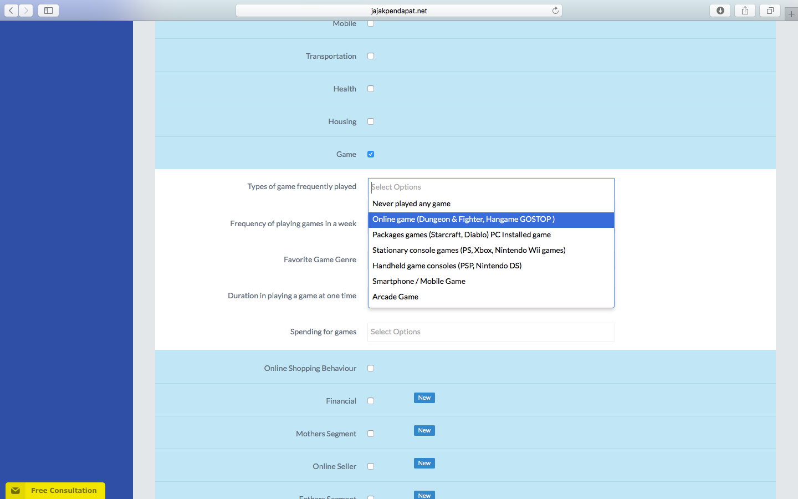Pick Stationary console games option
Viewport: 798px width, 499px height.
pyautogui.click(x=491, y=251)
